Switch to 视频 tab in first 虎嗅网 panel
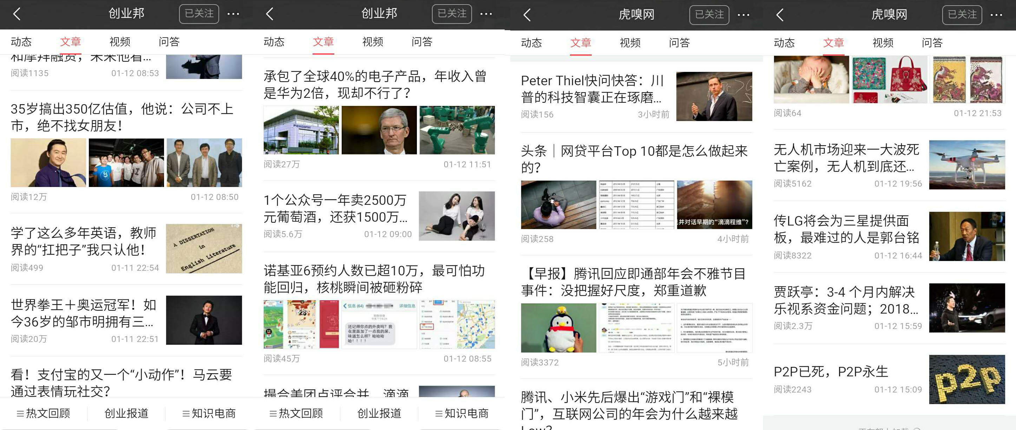Screen dimensions: 1016x430 click(x=630, y=42)
